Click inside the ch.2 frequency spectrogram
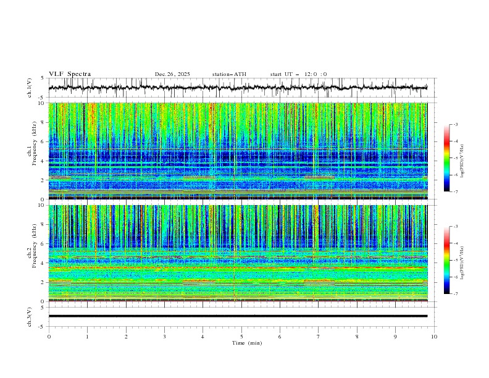Screen dimensions: 489x378 [x=241, y=253]
